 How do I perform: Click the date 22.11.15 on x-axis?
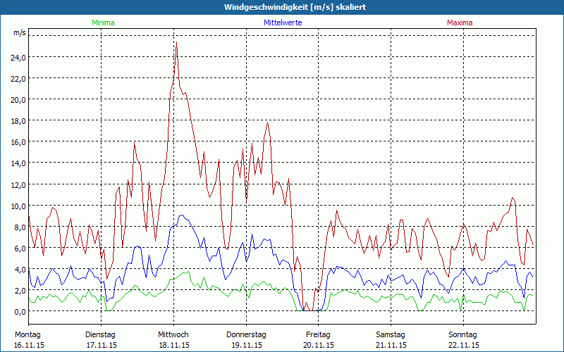[463, 345]
